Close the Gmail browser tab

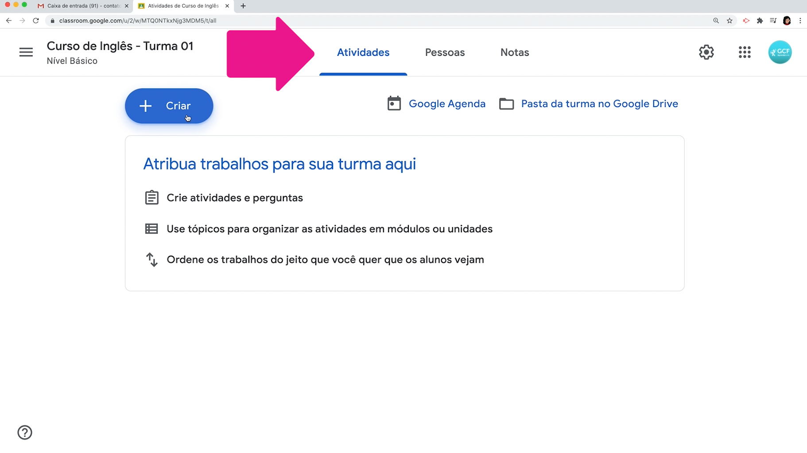(127, 6)
